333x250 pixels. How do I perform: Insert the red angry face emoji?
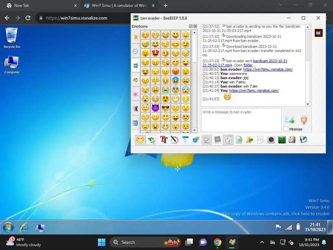pyautogui.click(x=176, y=71)
